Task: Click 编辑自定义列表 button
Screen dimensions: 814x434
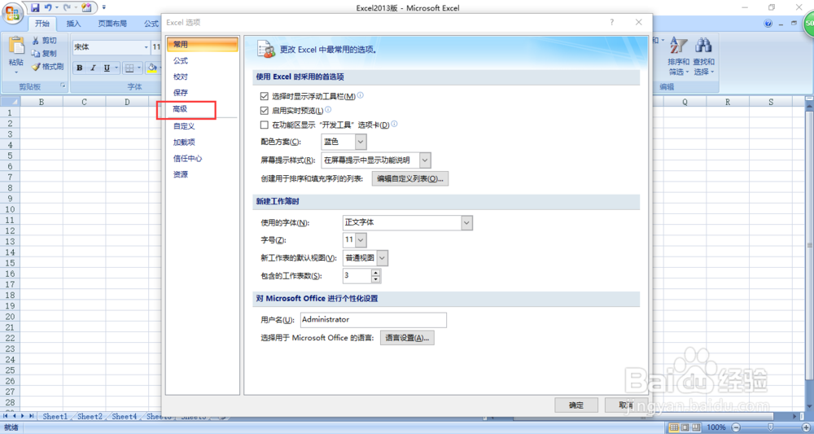Action: click(410, 178)
